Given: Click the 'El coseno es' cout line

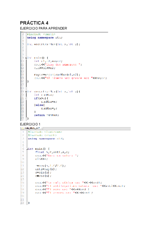Looking at the screenshot, I should [x=64, y=193].
